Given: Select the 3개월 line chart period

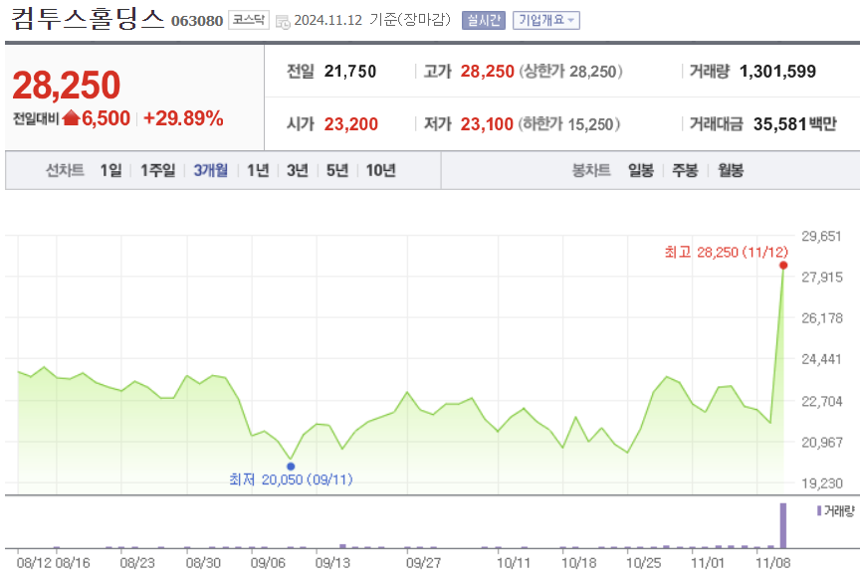Looking at the screenshot, I should pyautogui.click(x=211, y=170).
